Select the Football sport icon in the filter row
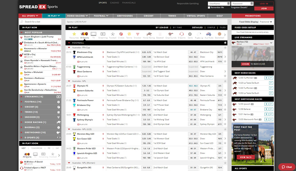 click(112, 35)
